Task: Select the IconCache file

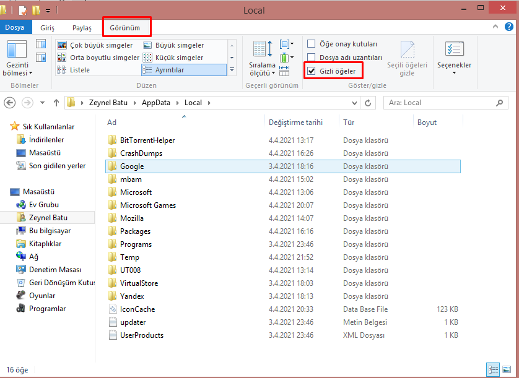Action: point(282,309)
